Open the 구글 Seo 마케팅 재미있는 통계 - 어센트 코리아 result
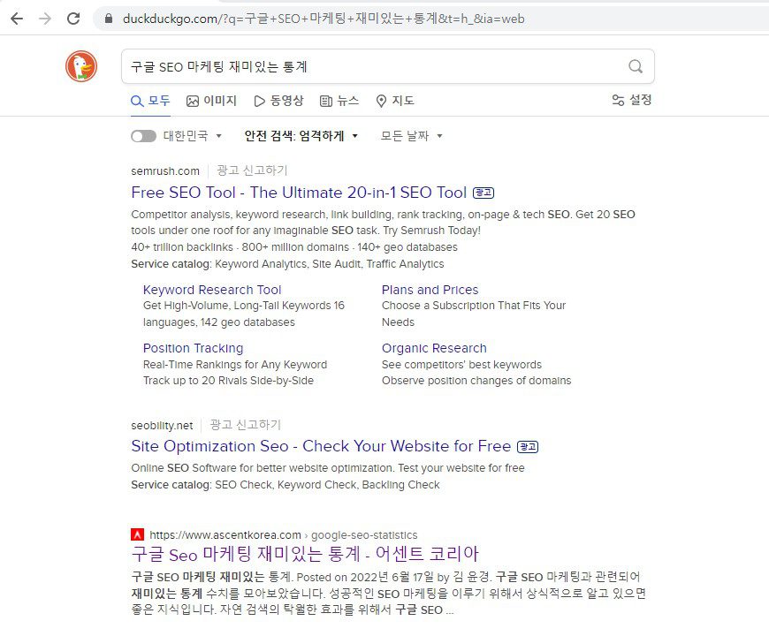769x636 pixels. point(305,554)
